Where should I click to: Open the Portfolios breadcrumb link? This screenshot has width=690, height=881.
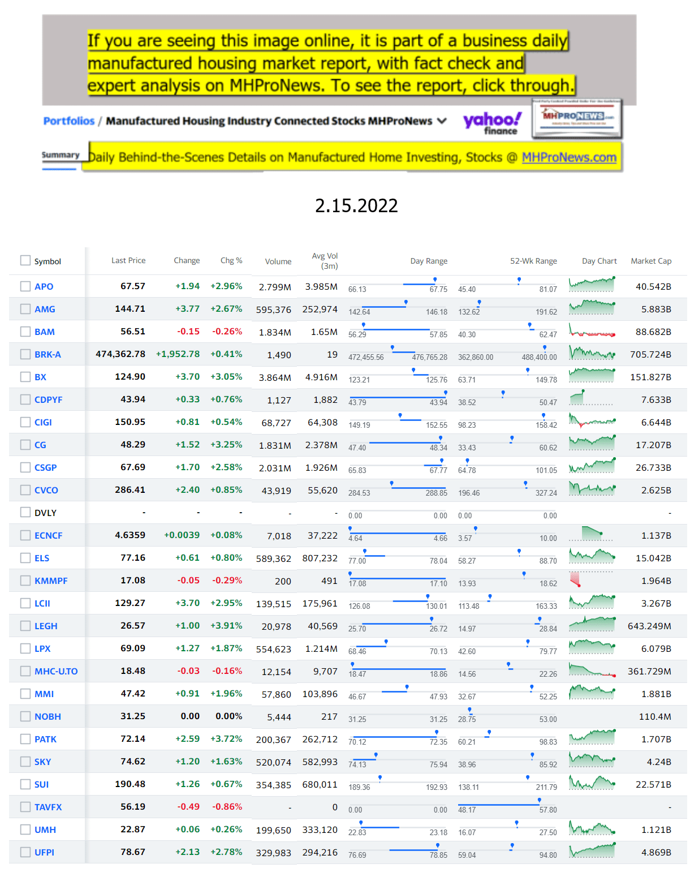pyautogui.click(x=69, y=121)
